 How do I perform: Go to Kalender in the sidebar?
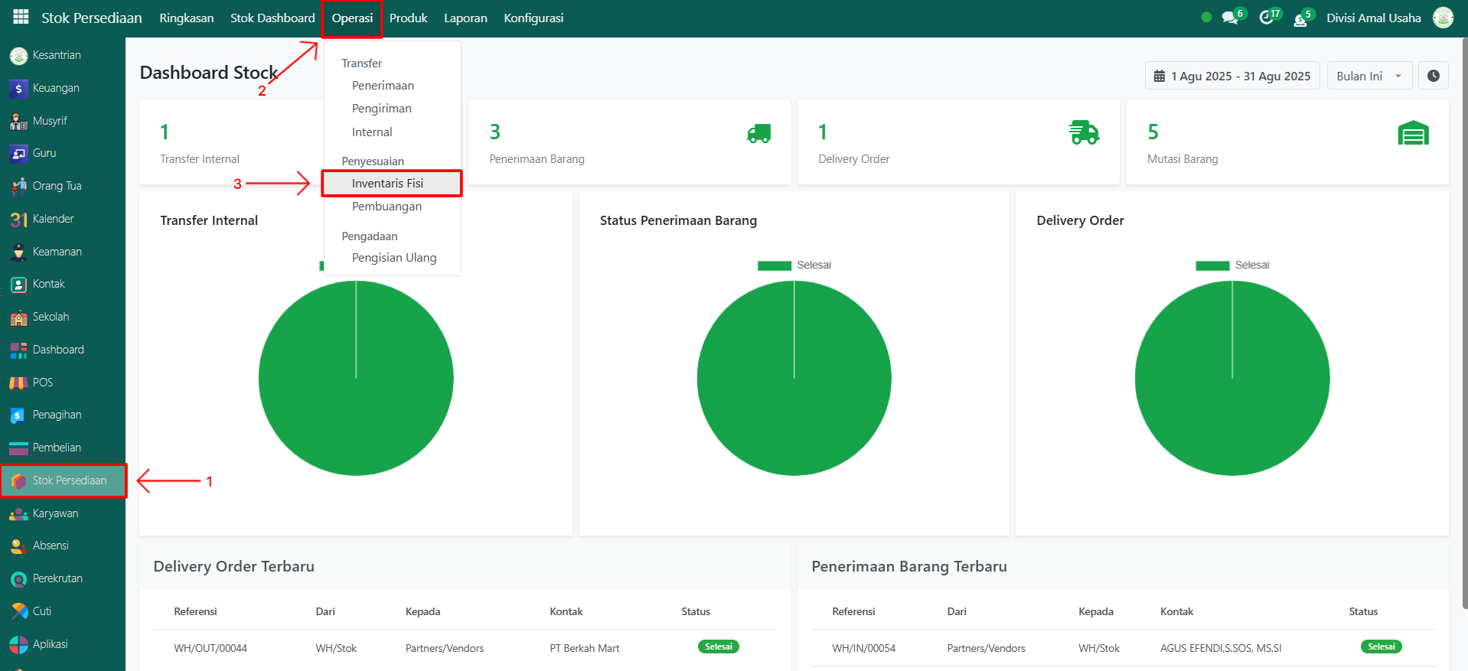53,219
